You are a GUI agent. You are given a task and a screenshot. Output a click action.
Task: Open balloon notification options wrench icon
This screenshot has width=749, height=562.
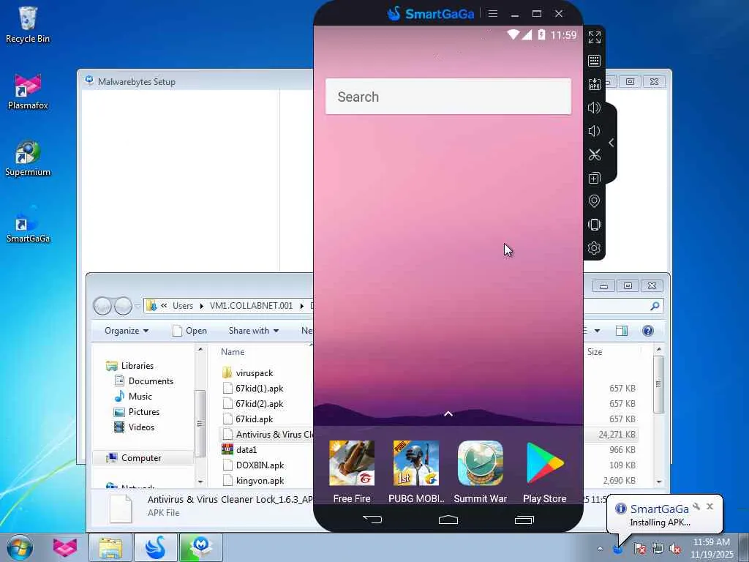coord(696,506)
